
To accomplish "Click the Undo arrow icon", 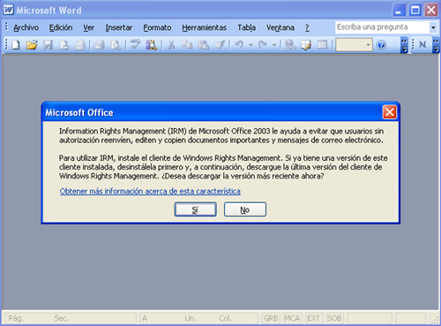I will click(240, 45).
